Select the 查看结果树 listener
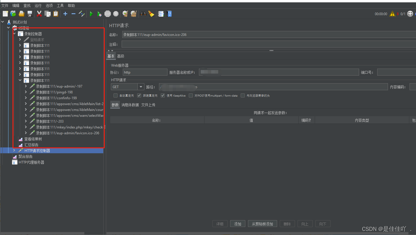Image resolution: width=416 pixels, height=235 pixels. (33, 139)
